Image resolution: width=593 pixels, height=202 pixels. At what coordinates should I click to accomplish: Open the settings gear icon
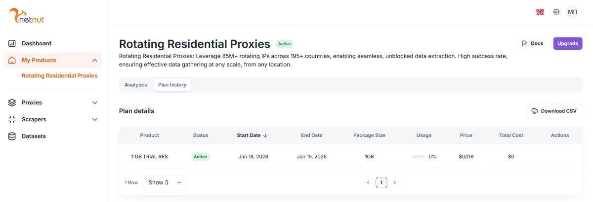556,12
